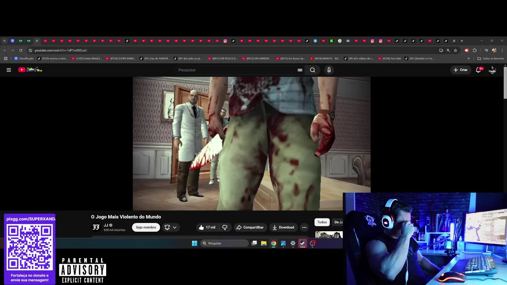
Task: Open the (8159) SUPER XAND bookmark
Action: click(x=120, y=59)
